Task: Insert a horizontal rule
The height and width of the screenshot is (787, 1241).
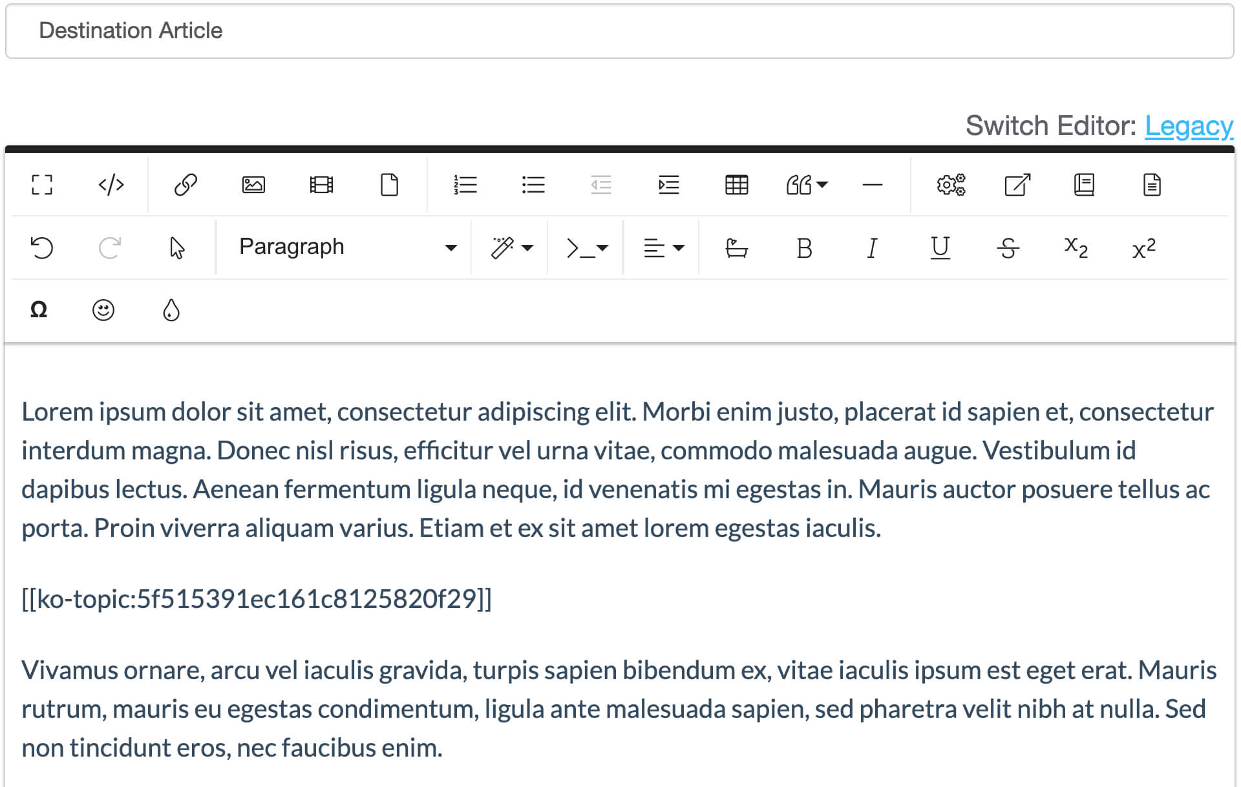Action: tap(873, 185)
